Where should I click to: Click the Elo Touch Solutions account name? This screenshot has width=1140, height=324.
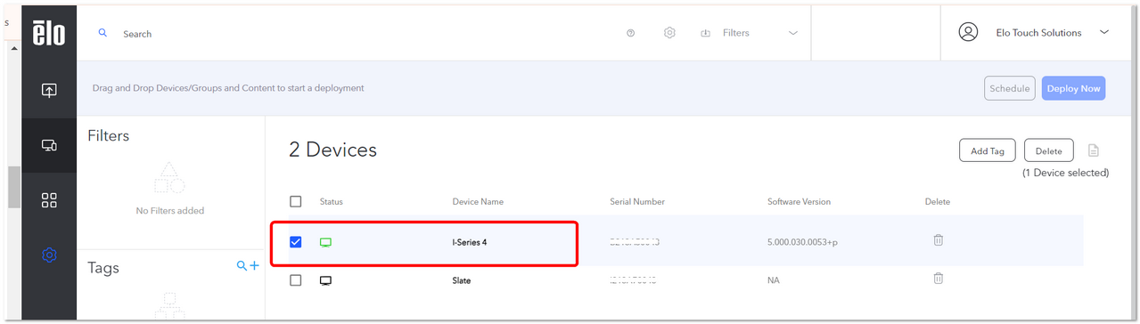pyautogui.click(x=1038, y=33)
